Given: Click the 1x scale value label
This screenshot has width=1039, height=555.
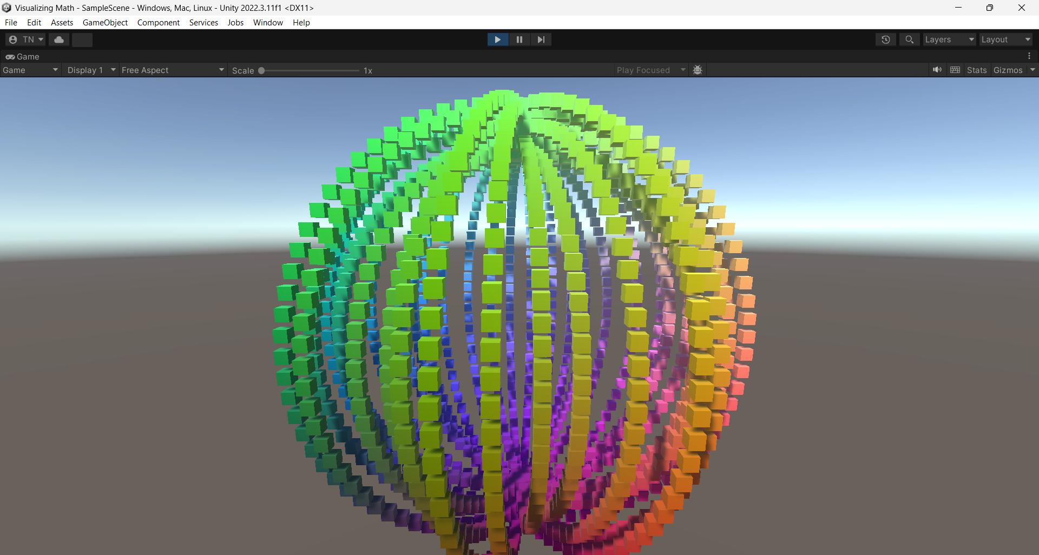Looking at the screenshot, I should pyautogui.click(x=368, y=71).
